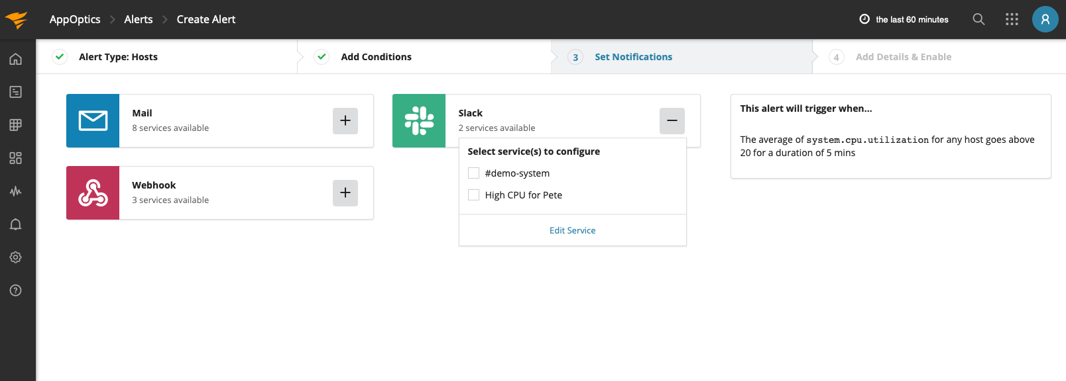Click the Slack title text
The height and width of the screenshot is (381, 1066).
[471, 113]
